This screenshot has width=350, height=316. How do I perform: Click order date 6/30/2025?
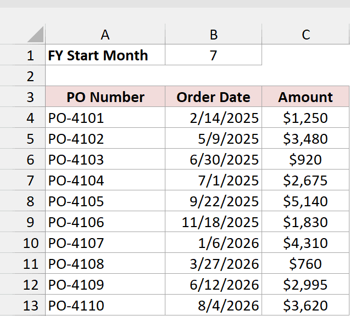[x=213, y=159]
